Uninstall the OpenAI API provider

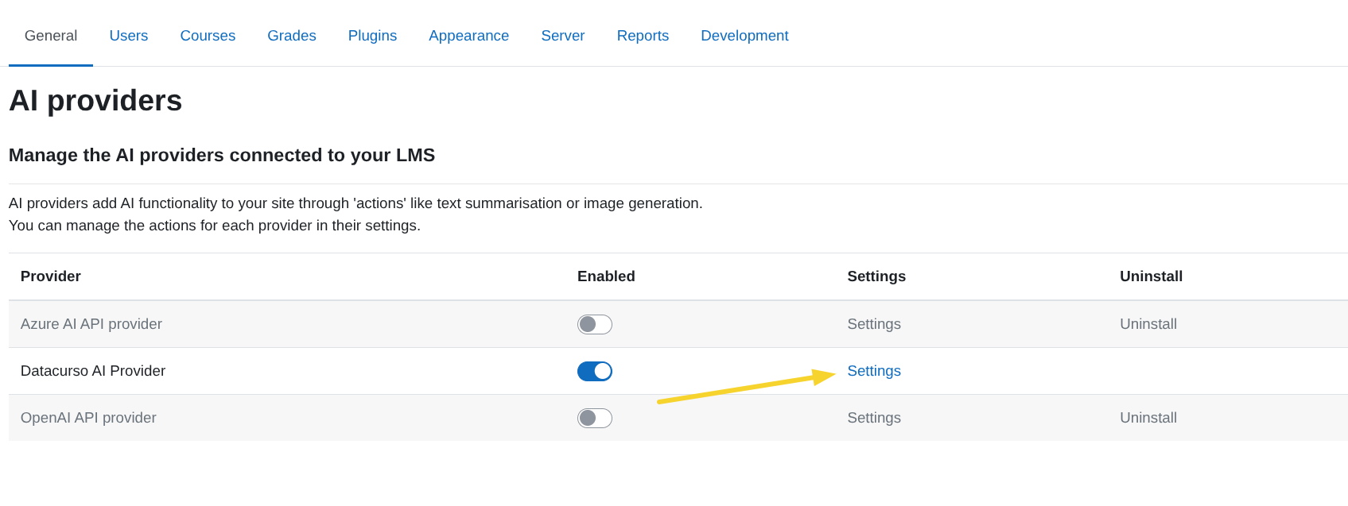point(1148,418)
